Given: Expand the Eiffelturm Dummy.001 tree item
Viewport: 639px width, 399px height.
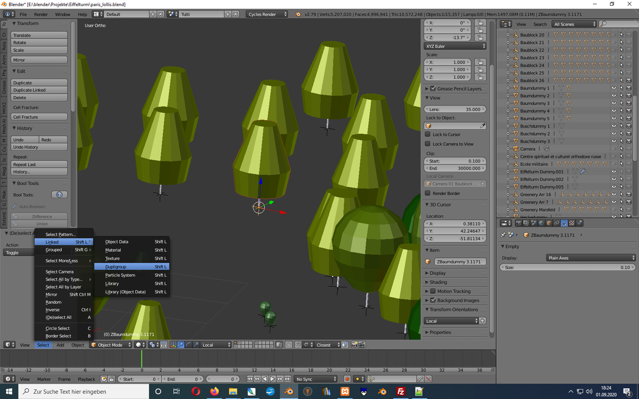Looking at the screenshot, I should [508, 172].
